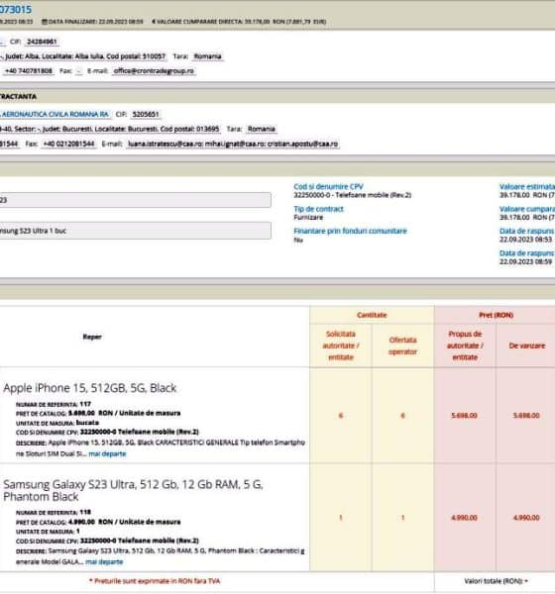Click the input field containing 'S23 Ultra 1 buc'

pos(136,231)
